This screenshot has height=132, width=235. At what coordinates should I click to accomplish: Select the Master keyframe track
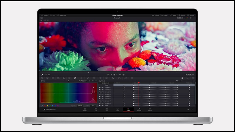pos(154,85)
